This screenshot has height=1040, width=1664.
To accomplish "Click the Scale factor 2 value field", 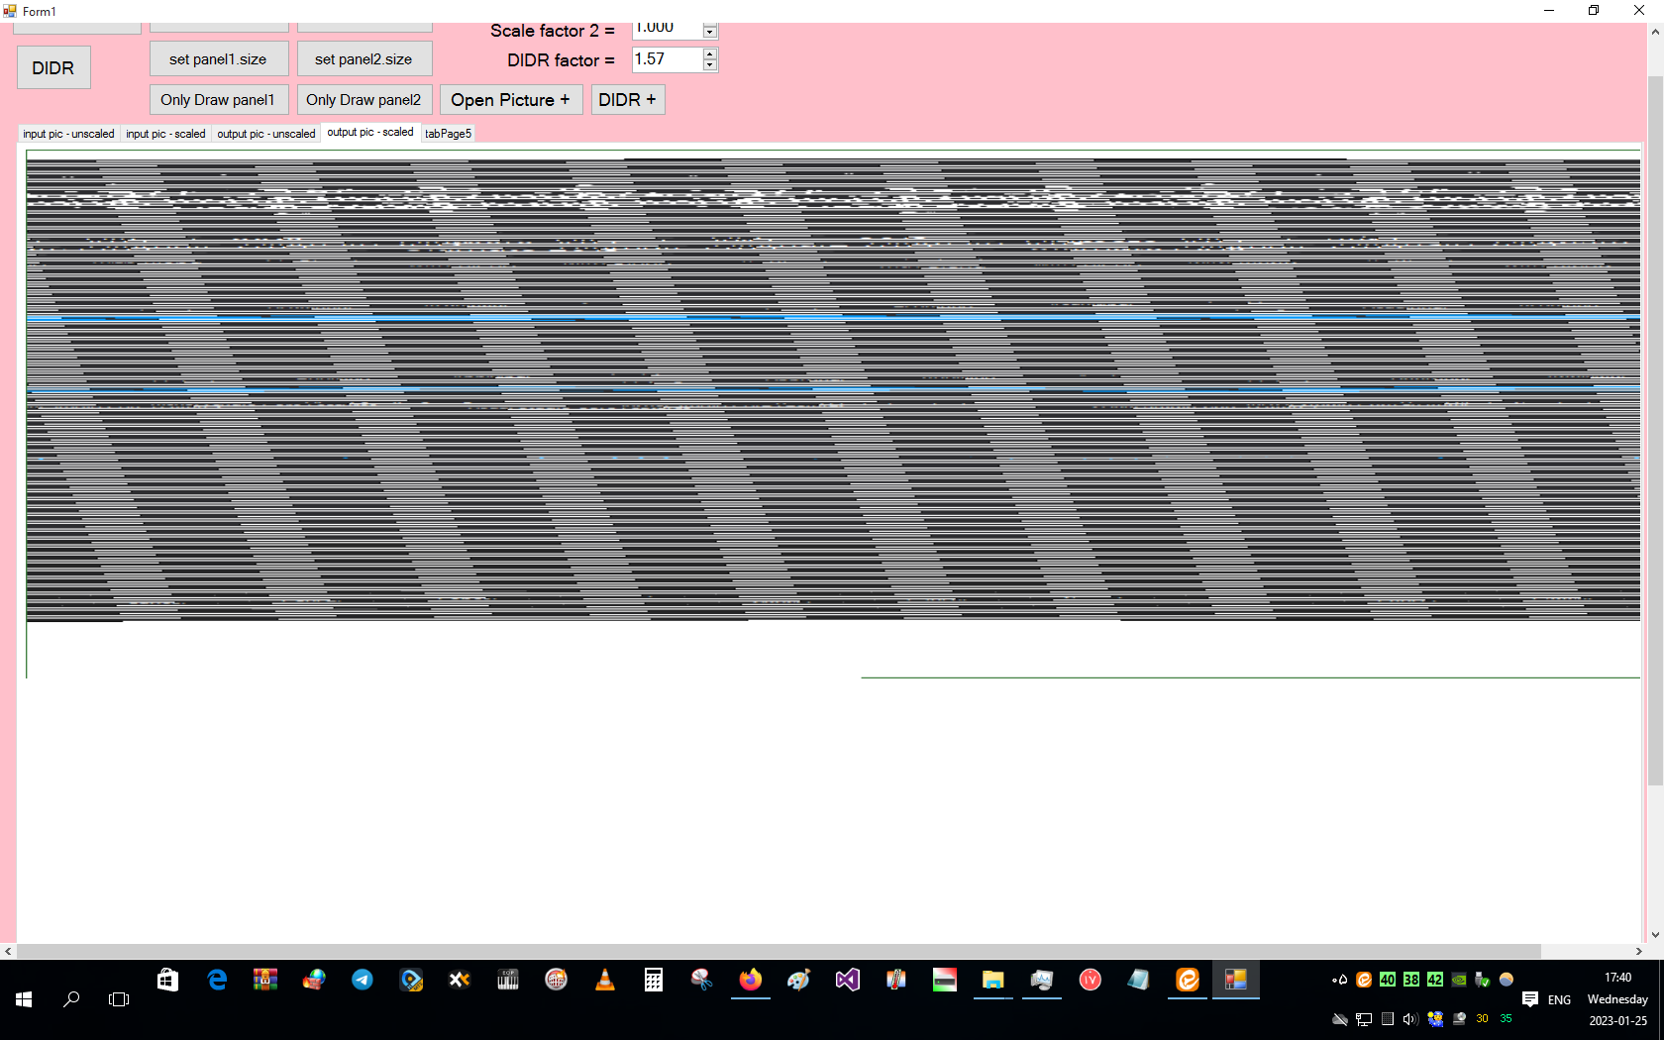I will pyautogui.click(x=667, y=29).
